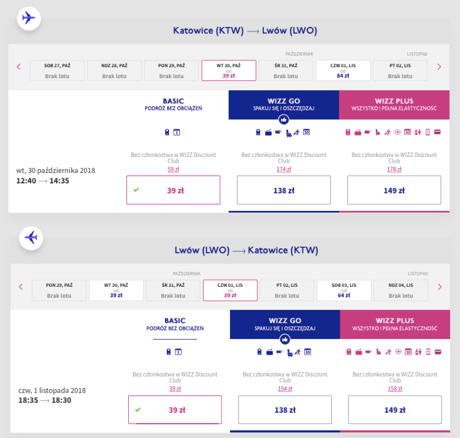Open the 59 zł non-member price link
The height and width of the screenshot is (438, 460).
pos(174,169)
